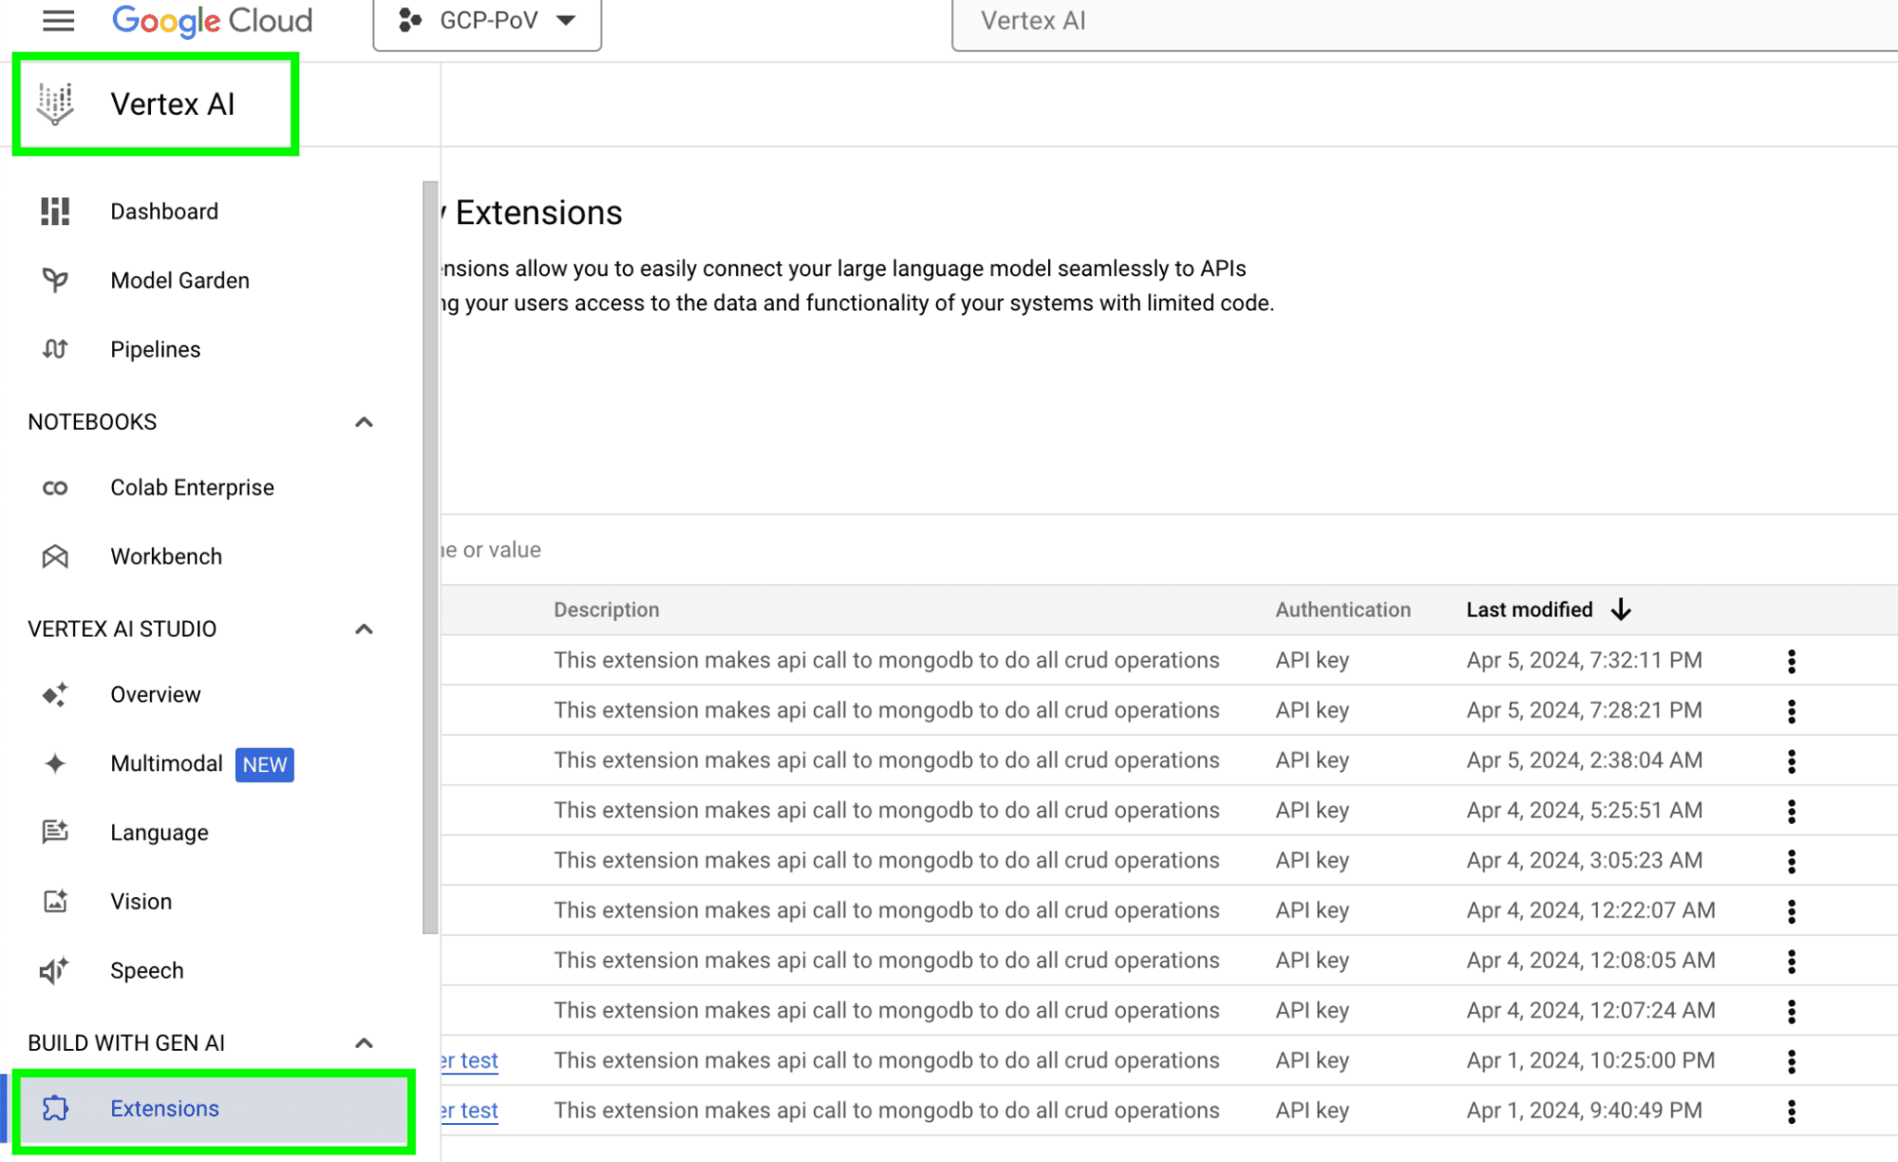
Task: Click the sidebar vertical scrollbar
Action: tap(430, 555)
